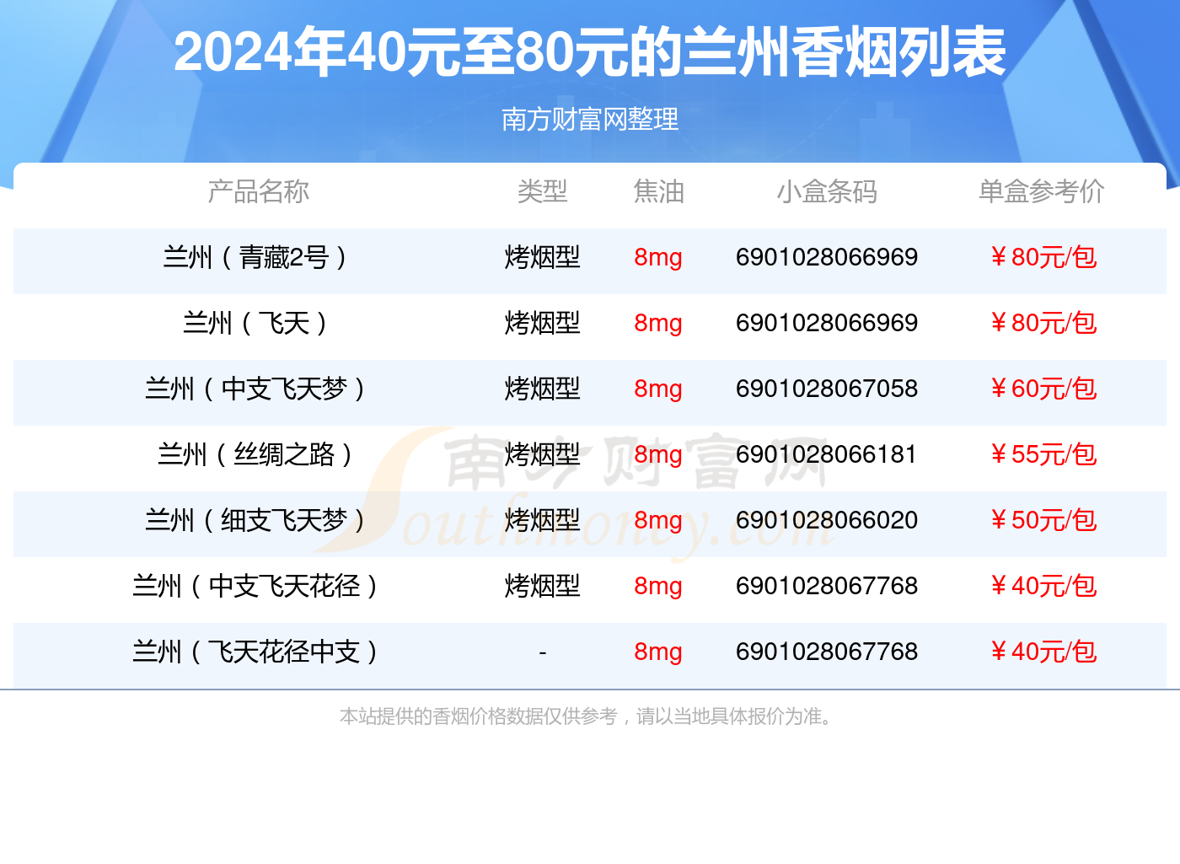Click 烤烟型 in the 丝绸之路 row
This screenshot has height=864, width=1180.
point(543,454)
